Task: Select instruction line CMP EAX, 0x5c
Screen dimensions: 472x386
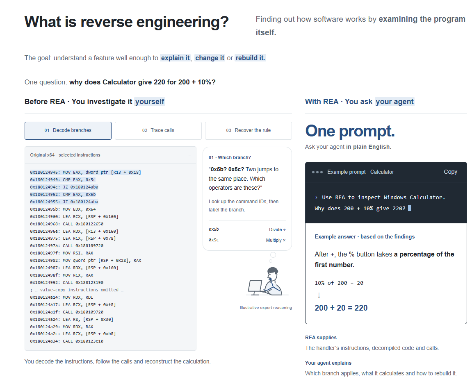Action: click(63, 179)
